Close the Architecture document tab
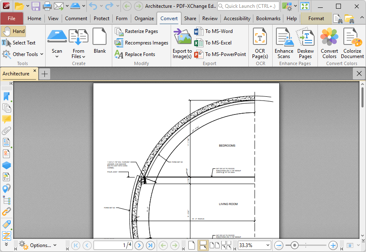 [35, 70]
